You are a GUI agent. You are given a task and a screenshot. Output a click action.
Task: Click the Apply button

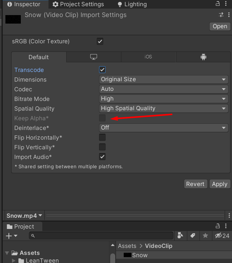220,184
